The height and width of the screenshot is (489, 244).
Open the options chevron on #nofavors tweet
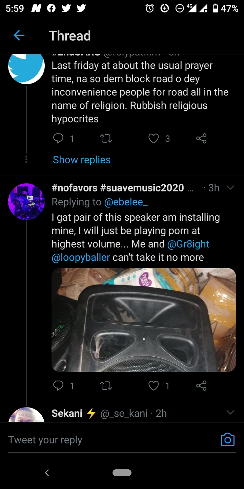coord(230,187)
